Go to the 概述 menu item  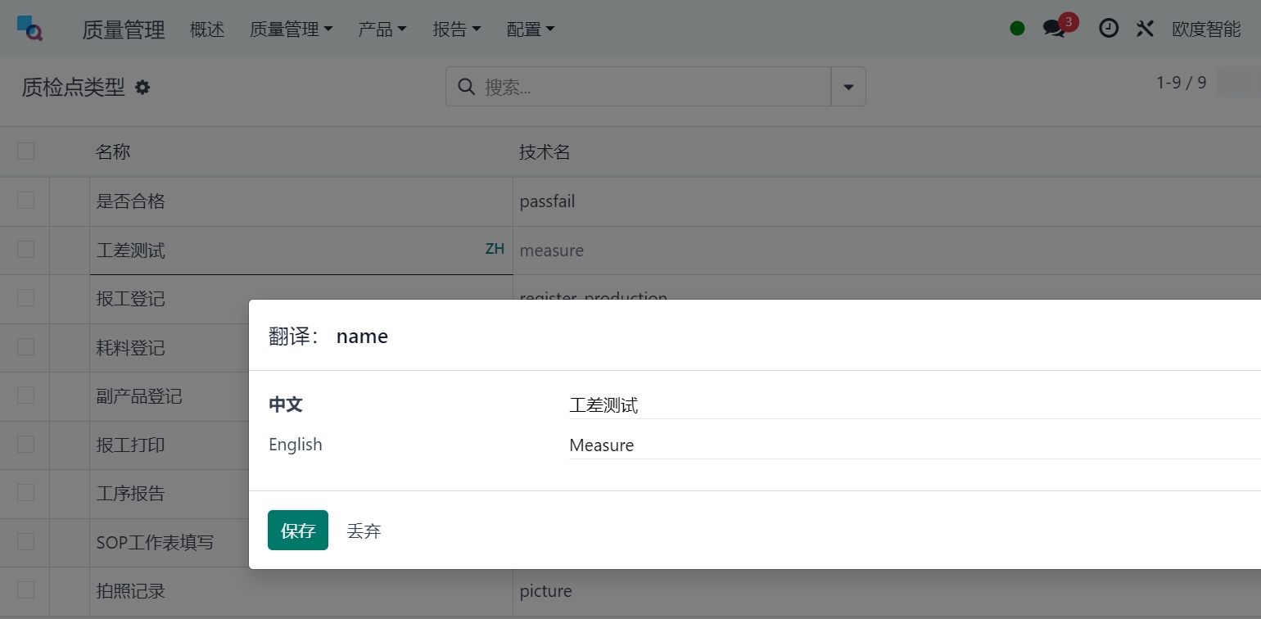coord(207,29)
